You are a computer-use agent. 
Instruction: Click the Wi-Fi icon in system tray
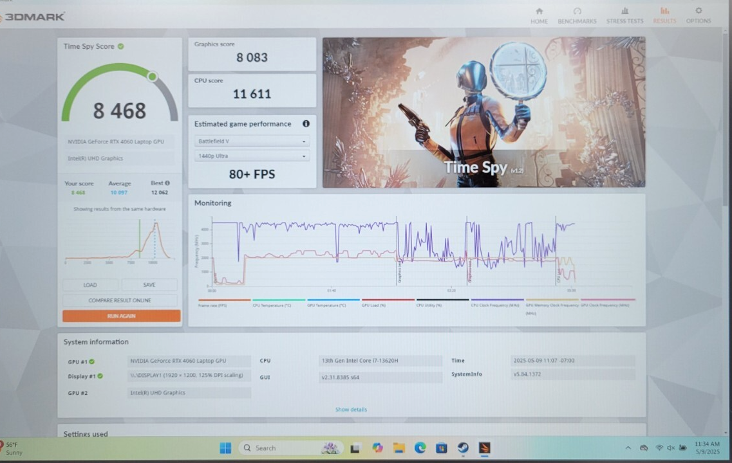(x=659, y=448)
